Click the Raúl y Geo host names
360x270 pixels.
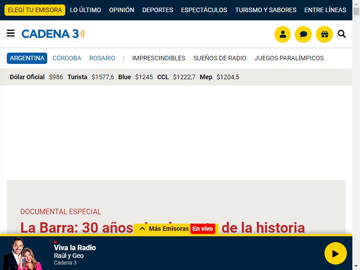pyautogui.click(x=69, y=256)
